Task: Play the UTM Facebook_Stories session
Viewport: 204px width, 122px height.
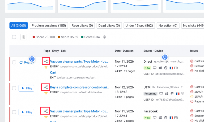Action: tap(26, 88)
